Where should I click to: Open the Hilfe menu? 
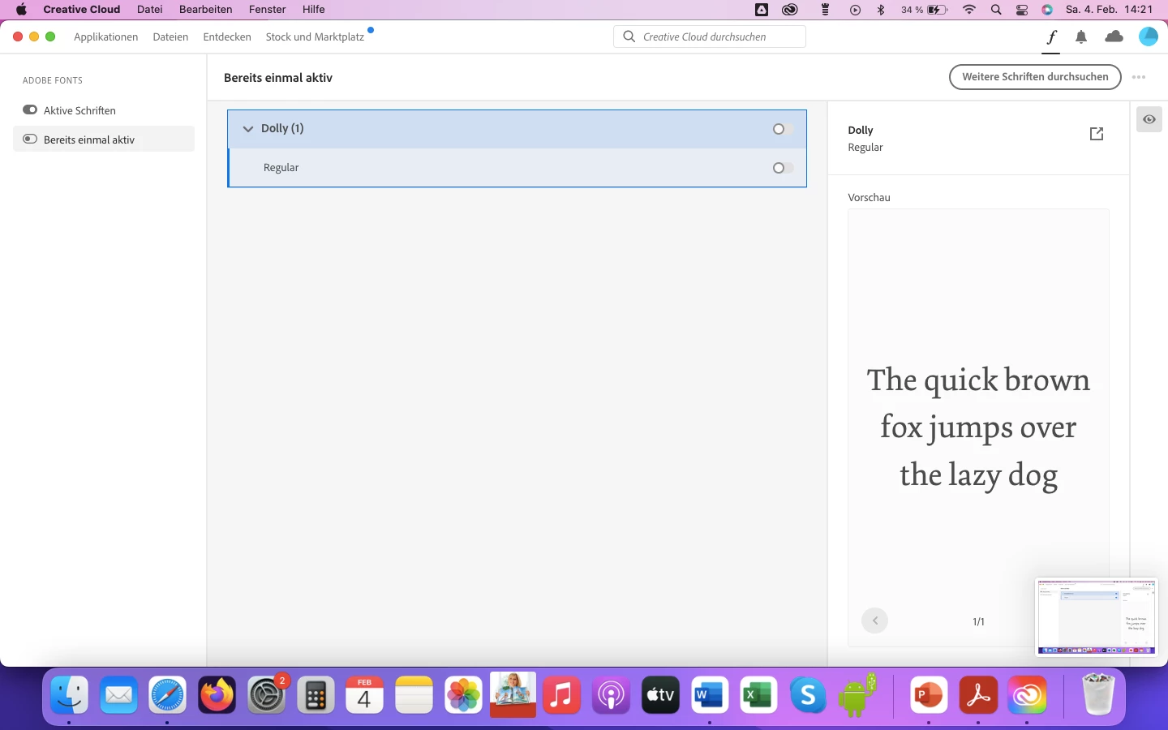(314, 10)
